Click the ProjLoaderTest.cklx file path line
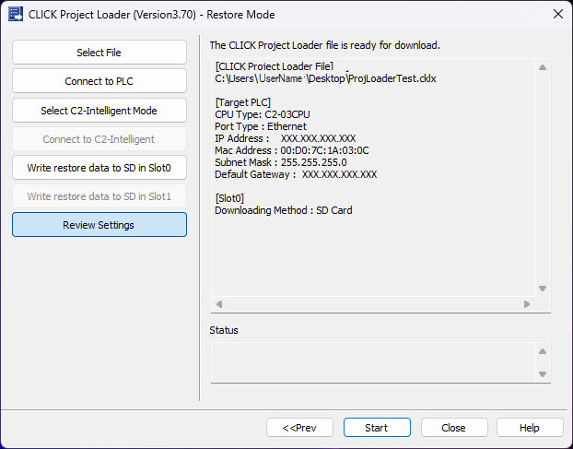The height and width of the screenshot is (449, 573). pos(325,78)
